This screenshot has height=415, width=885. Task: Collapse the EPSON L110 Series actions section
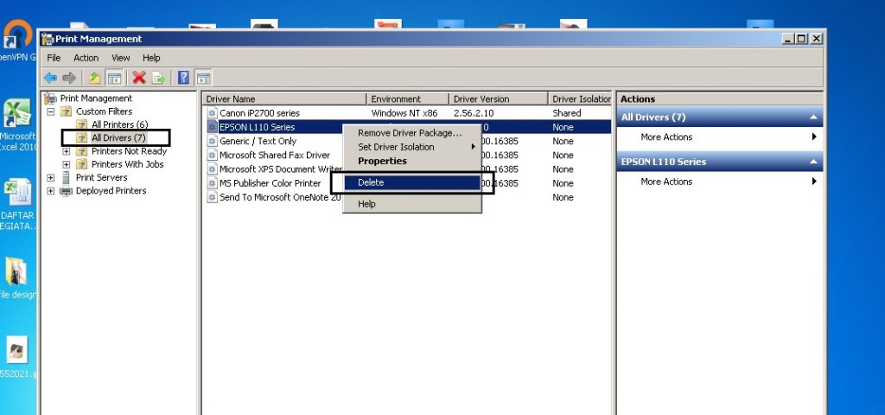pos(813,162)
